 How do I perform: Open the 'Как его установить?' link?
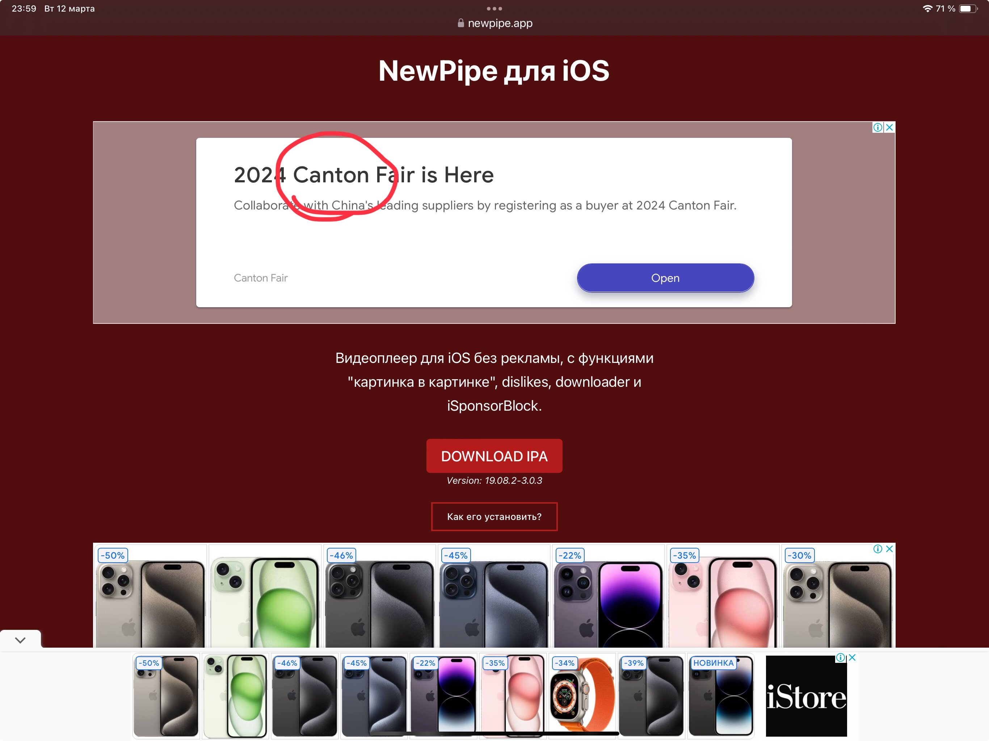tap(494, 517)
